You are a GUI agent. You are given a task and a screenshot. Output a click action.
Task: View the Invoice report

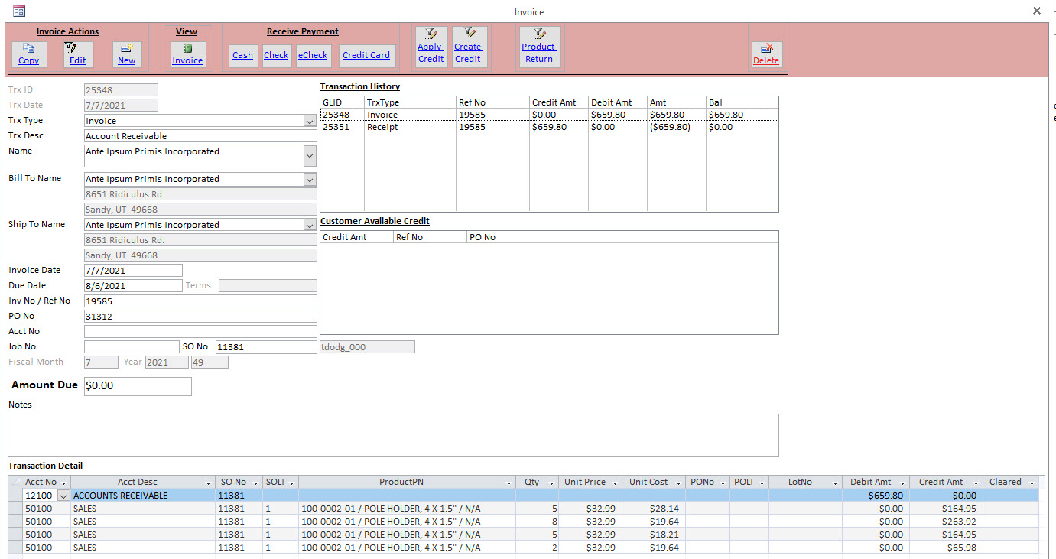[187, 54]
